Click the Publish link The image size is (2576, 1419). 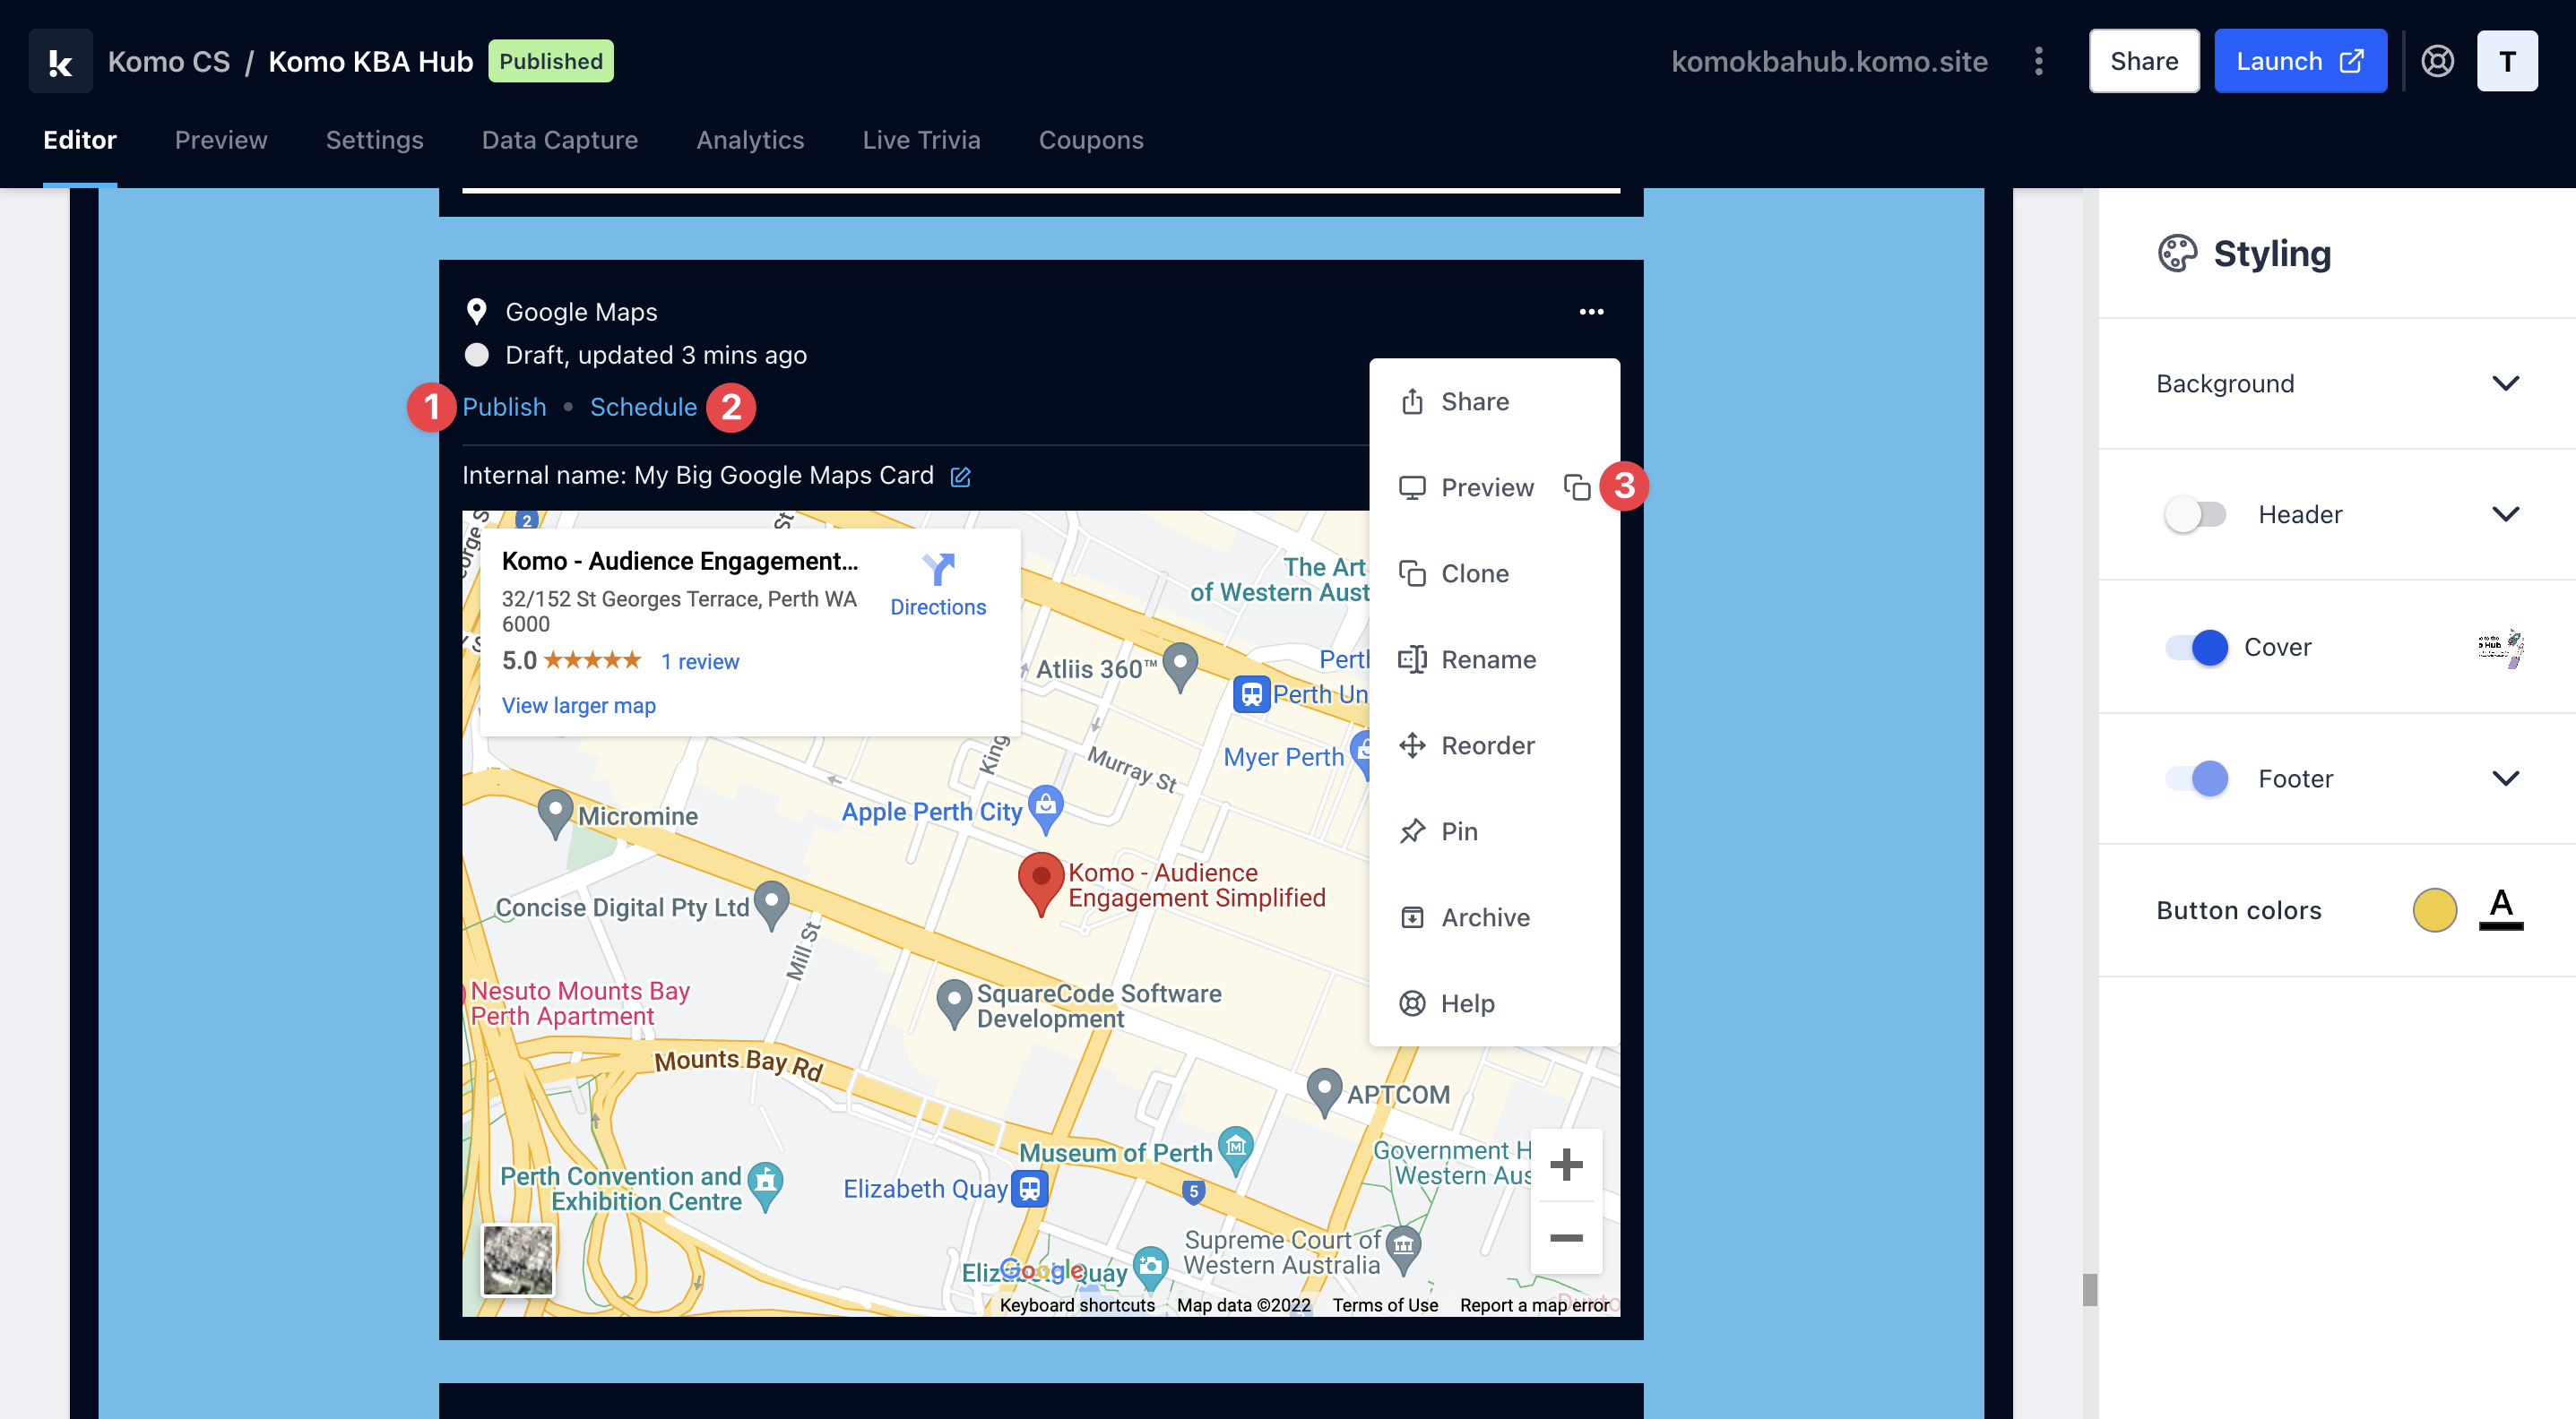504,407
